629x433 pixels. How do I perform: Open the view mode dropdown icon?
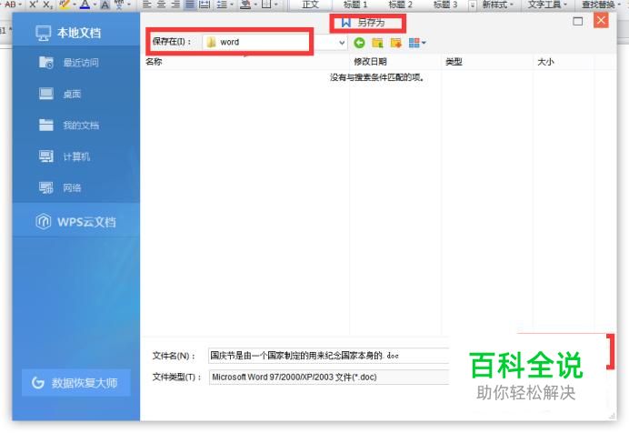coord(417,43)
